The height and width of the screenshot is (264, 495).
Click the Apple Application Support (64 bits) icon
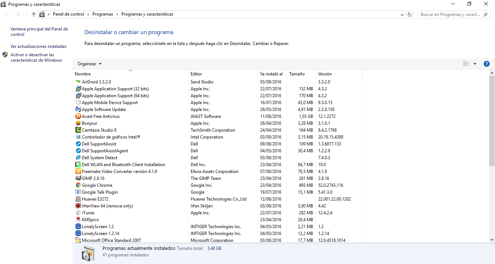click(x=78, y=96)
